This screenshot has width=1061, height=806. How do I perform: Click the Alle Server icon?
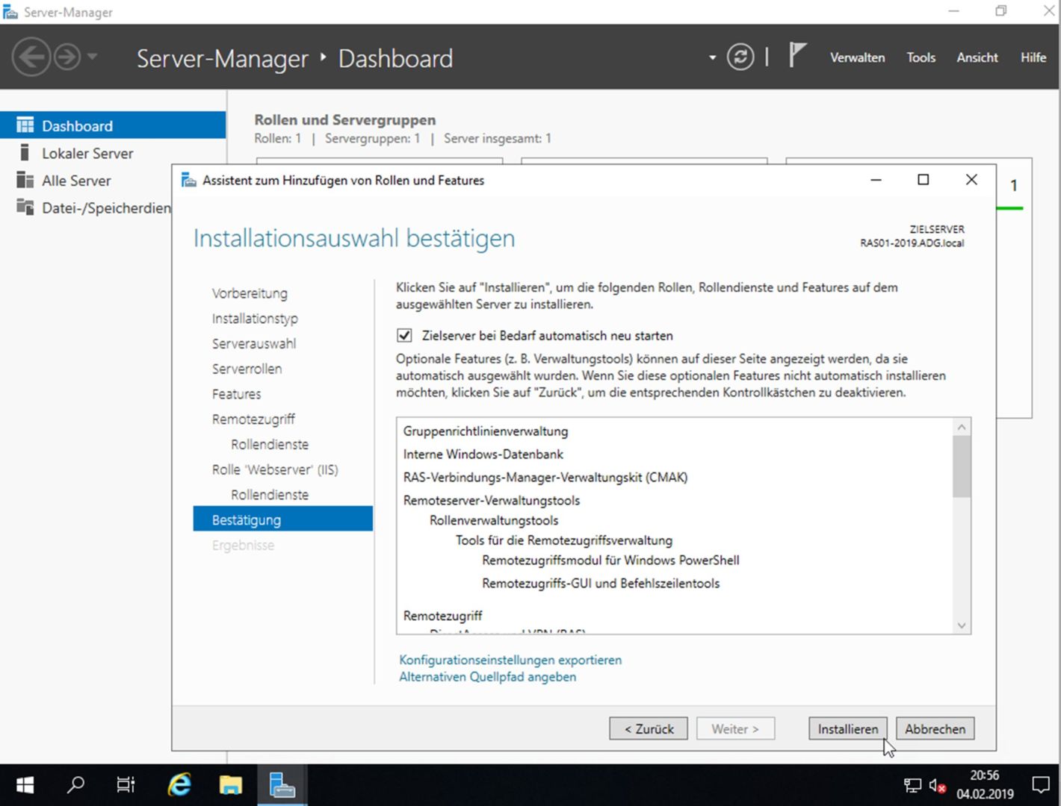[x=25, y=180]
